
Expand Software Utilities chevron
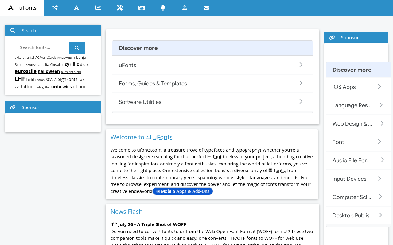pyautogui.click(x=301, y=101)
